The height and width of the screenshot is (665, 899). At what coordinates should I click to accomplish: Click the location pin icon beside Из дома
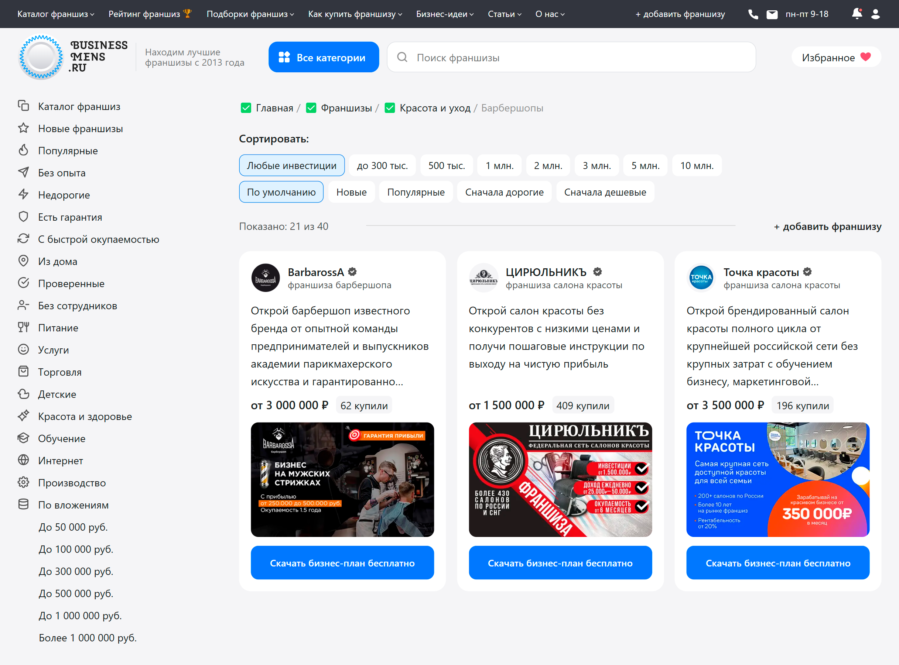pyautogui.click(x=23, y=261)
